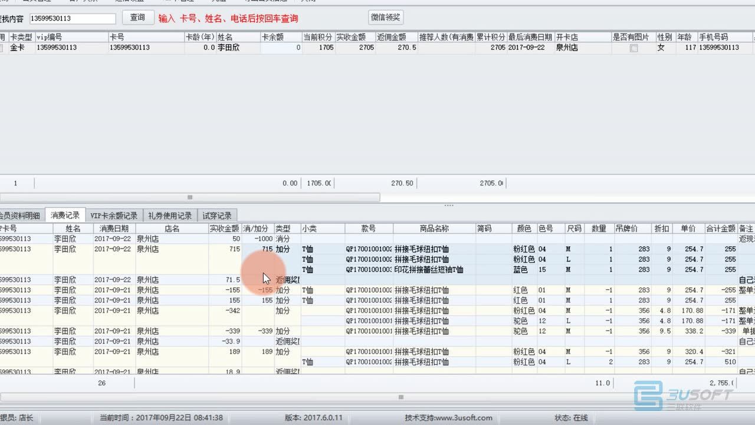Click the vip编号 column header
Screen dimensions: 755x425
click(71, 37)
